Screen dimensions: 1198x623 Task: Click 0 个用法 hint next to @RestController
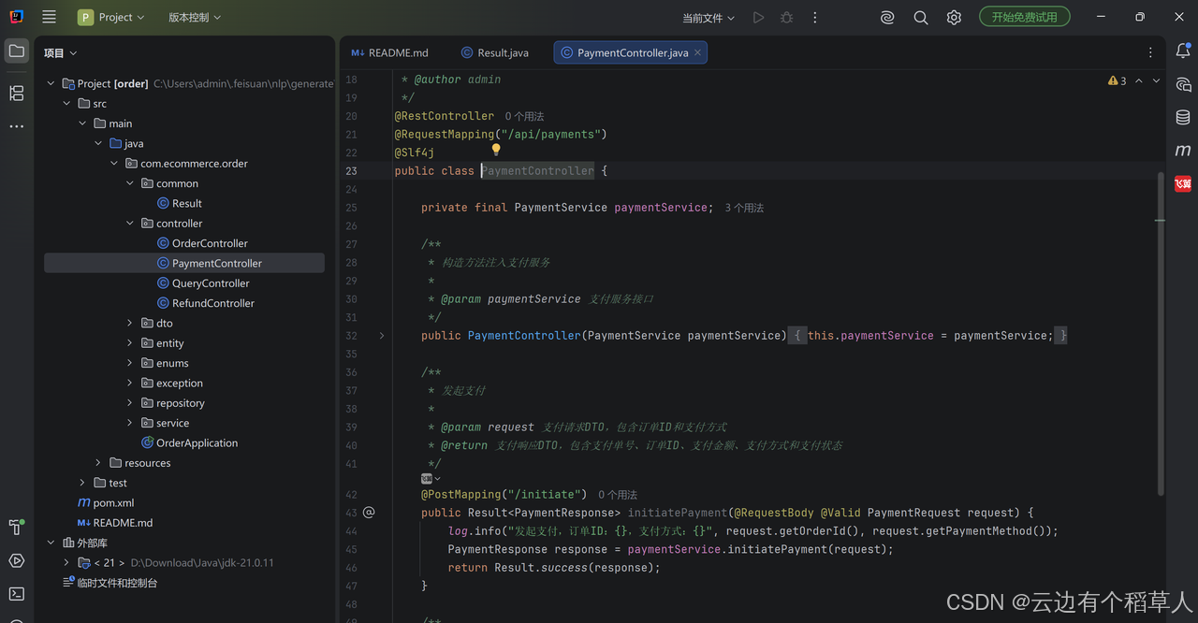[x=524, y=116]
